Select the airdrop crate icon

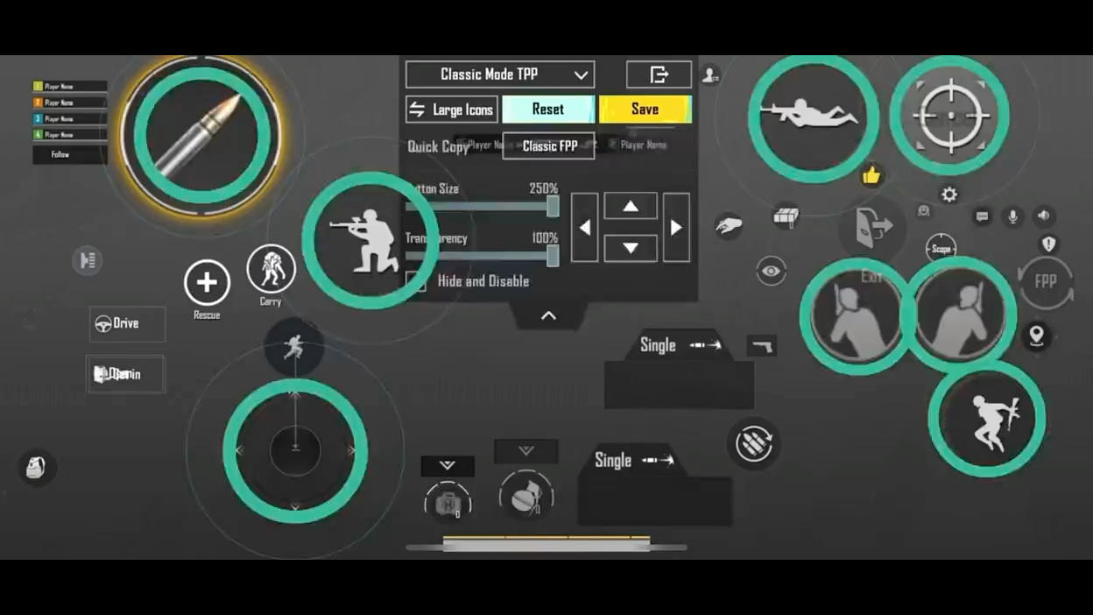pyautogui.click(x=786, y=216)
